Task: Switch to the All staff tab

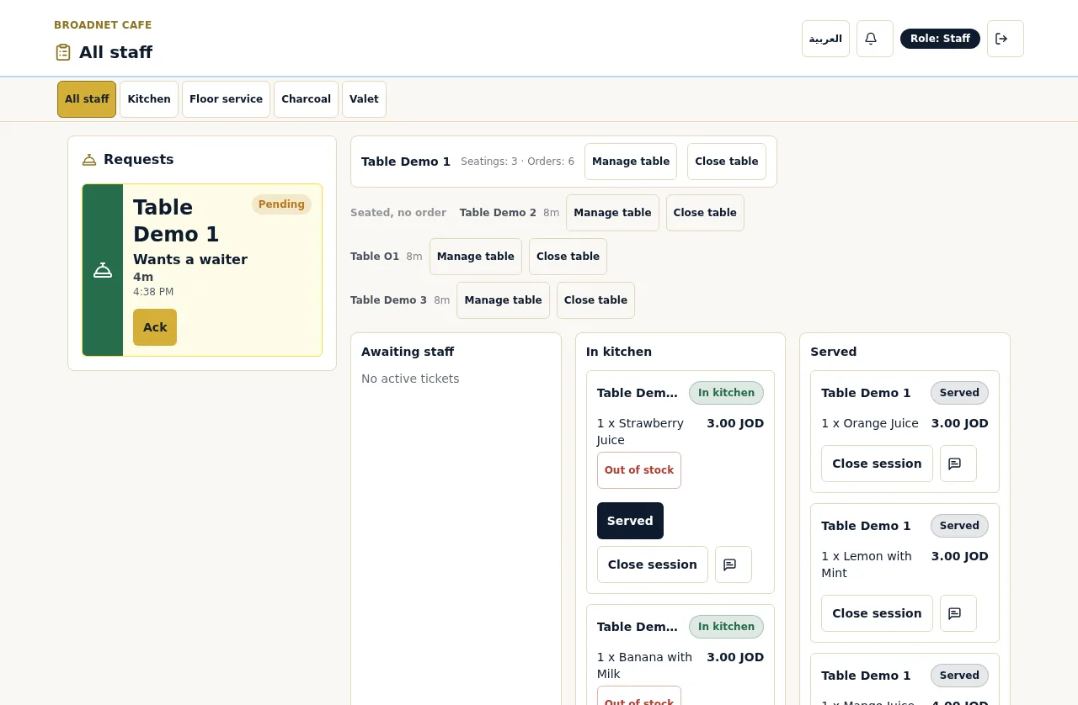Action: (87, 99)
